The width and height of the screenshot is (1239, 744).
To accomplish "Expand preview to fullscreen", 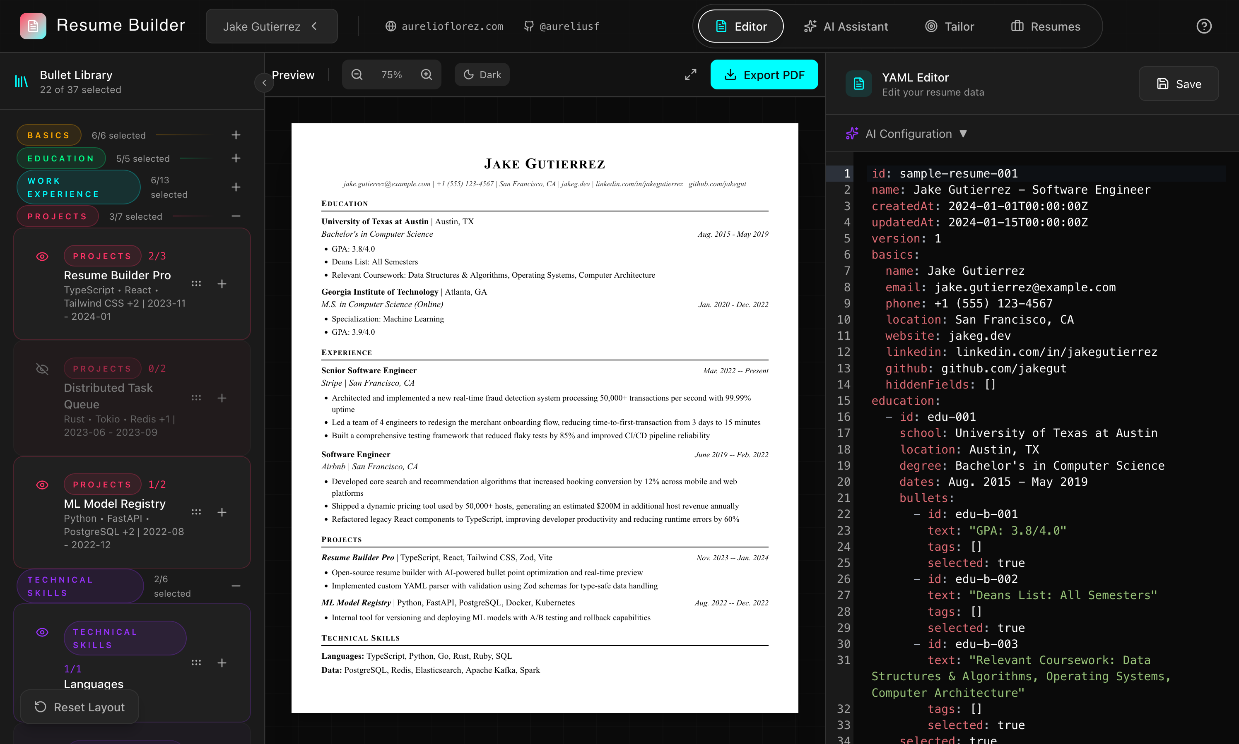I will click(691, 75).
